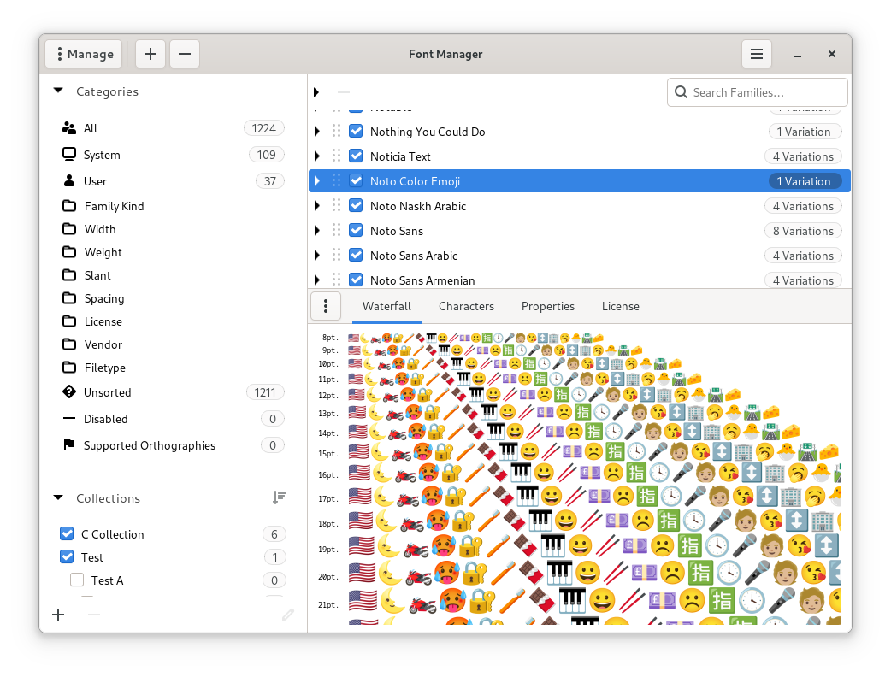
Task: Expand the Noto Sans Armenian family
Action: point(316,280)
